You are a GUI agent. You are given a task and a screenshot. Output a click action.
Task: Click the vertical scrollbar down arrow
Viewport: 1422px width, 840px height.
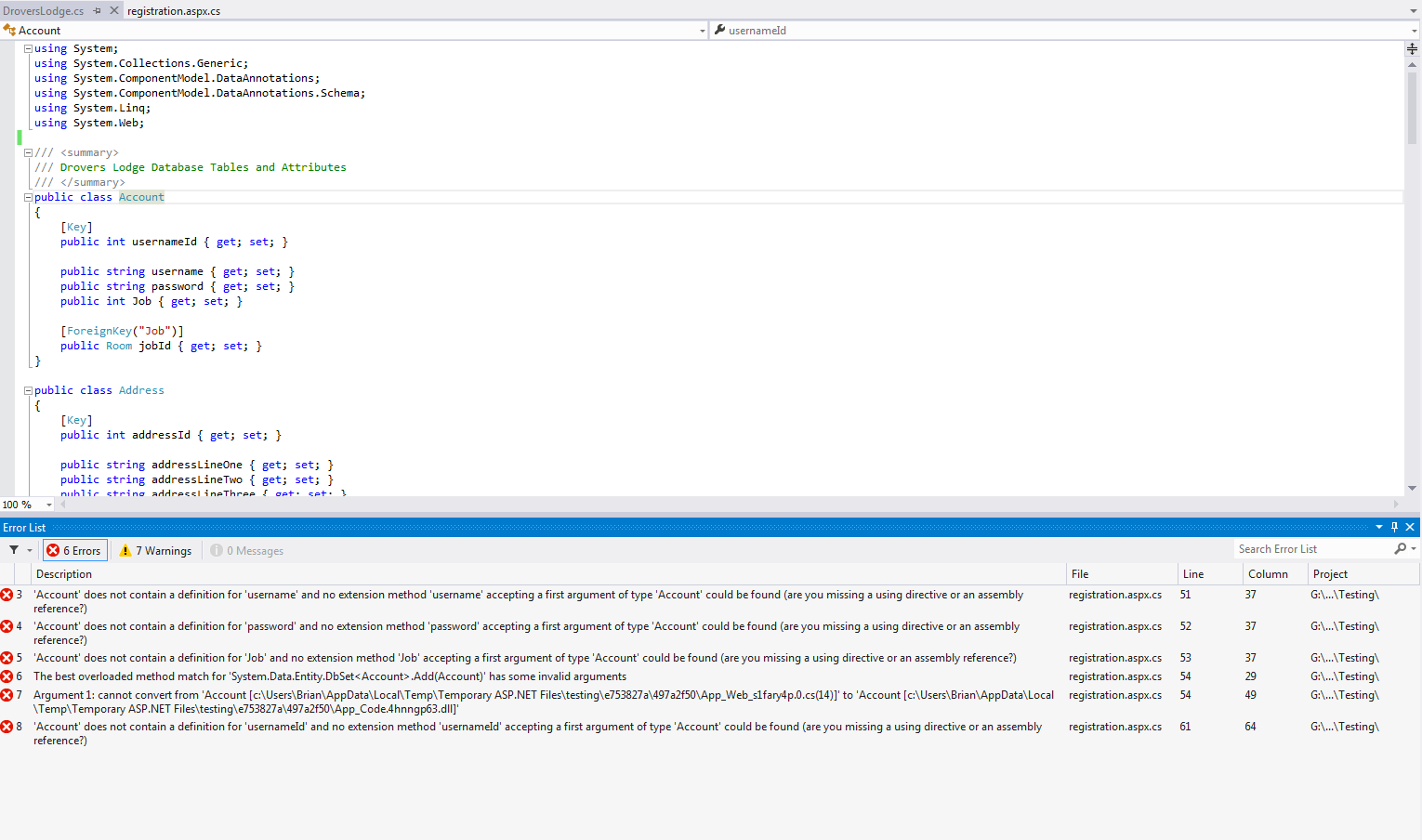tap(1413, 488)
